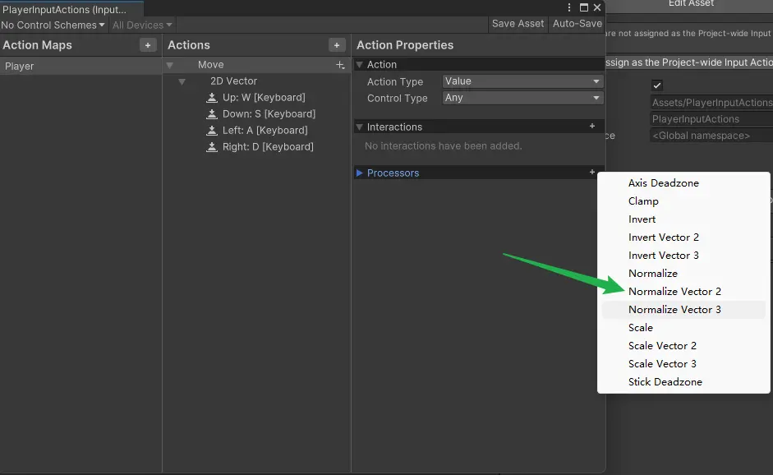Click the Save Asset button
The height and width of the screenshot is (475, 773).
pyautogui.click(x=518, y=24)
